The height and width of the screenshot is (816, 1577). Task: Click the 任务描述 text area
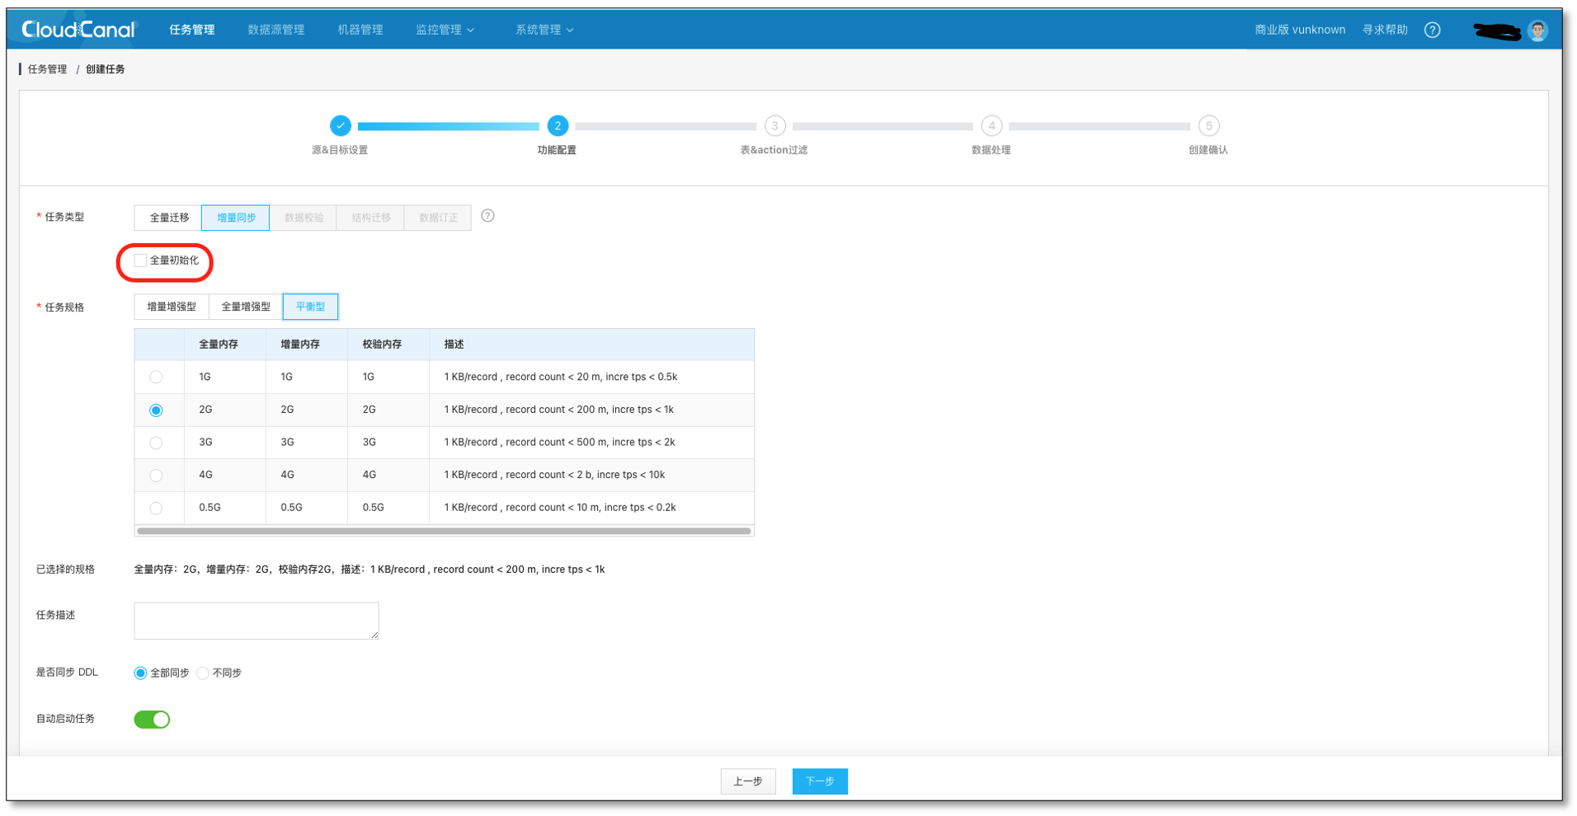pyautogui.click(x=257, y=621)
